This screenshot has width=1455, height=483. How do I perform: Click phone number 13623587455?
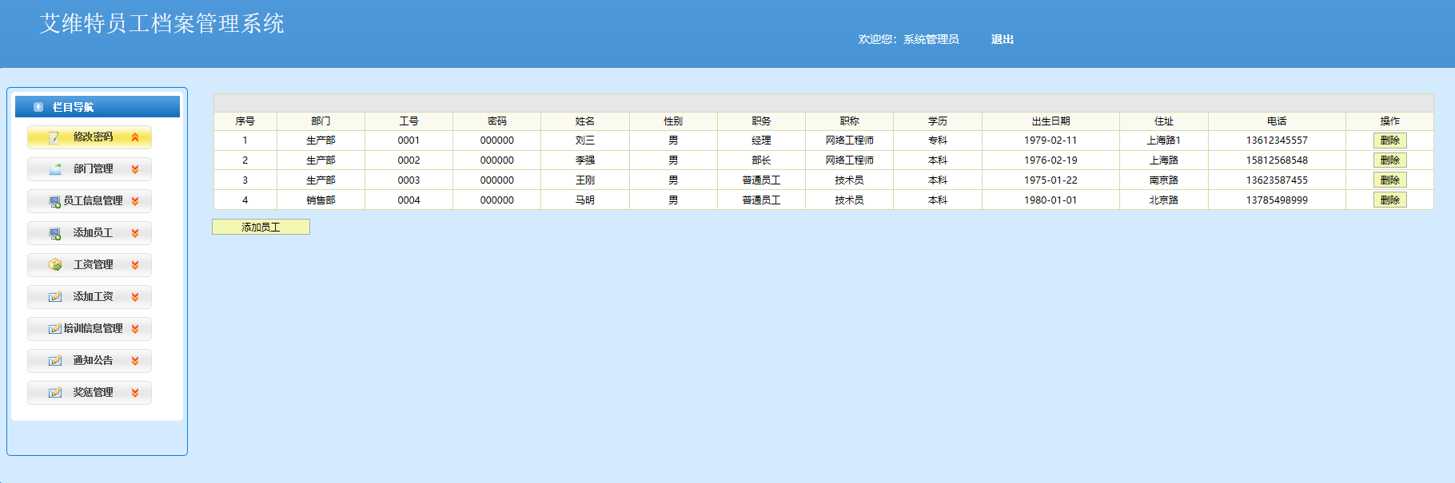coord(1277,180)
